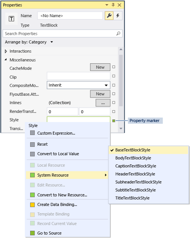This screenshot has height=238, width=190.
Task: Open the Properties wrench view
Action: tap(109, 16)
